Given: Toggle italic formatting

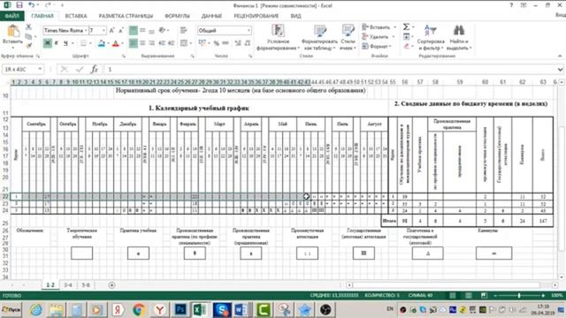Looking at the screenshot, I should 57,43.
